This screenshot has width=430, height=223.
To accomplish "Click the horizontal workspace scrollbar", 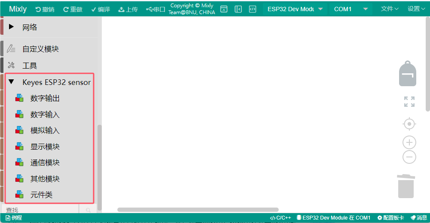I will pyautogui.click(x=198, y=210).
